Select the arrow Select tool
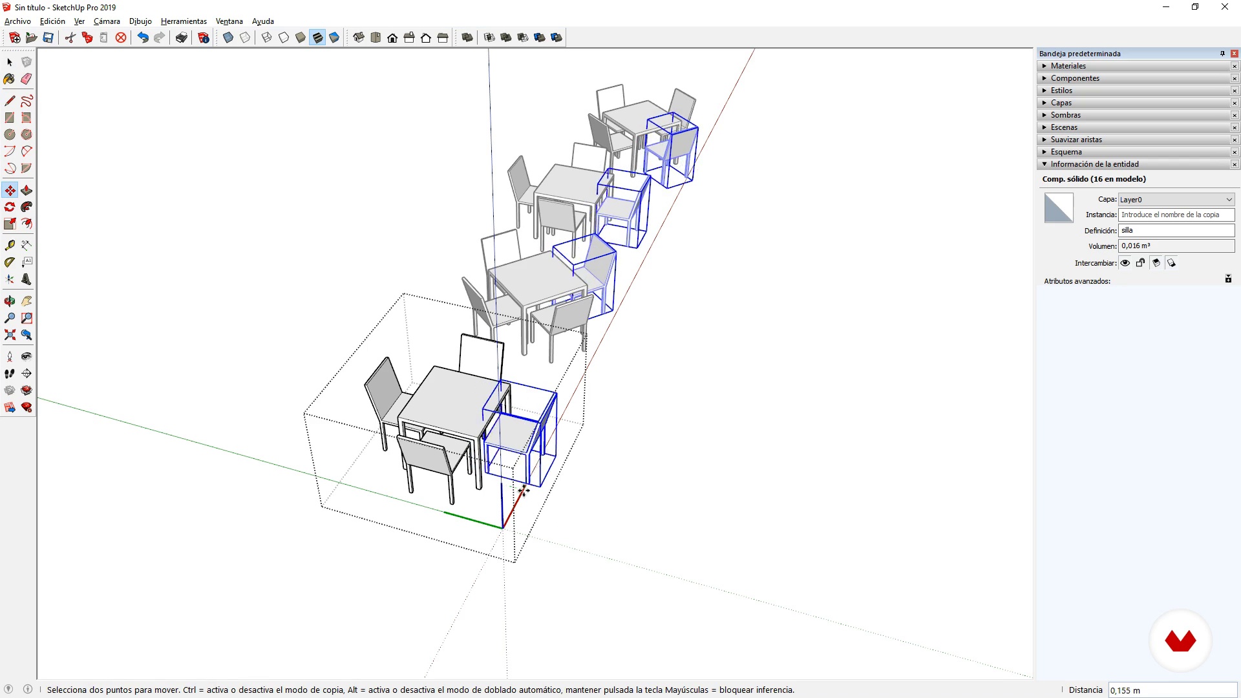 click(10, 62)
